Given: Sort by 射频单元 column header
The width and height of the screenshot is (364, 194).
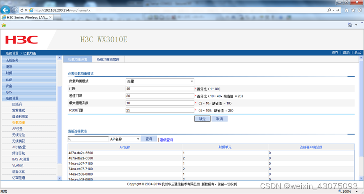Looking at the screenshot, I should click(x=225, y=147).
